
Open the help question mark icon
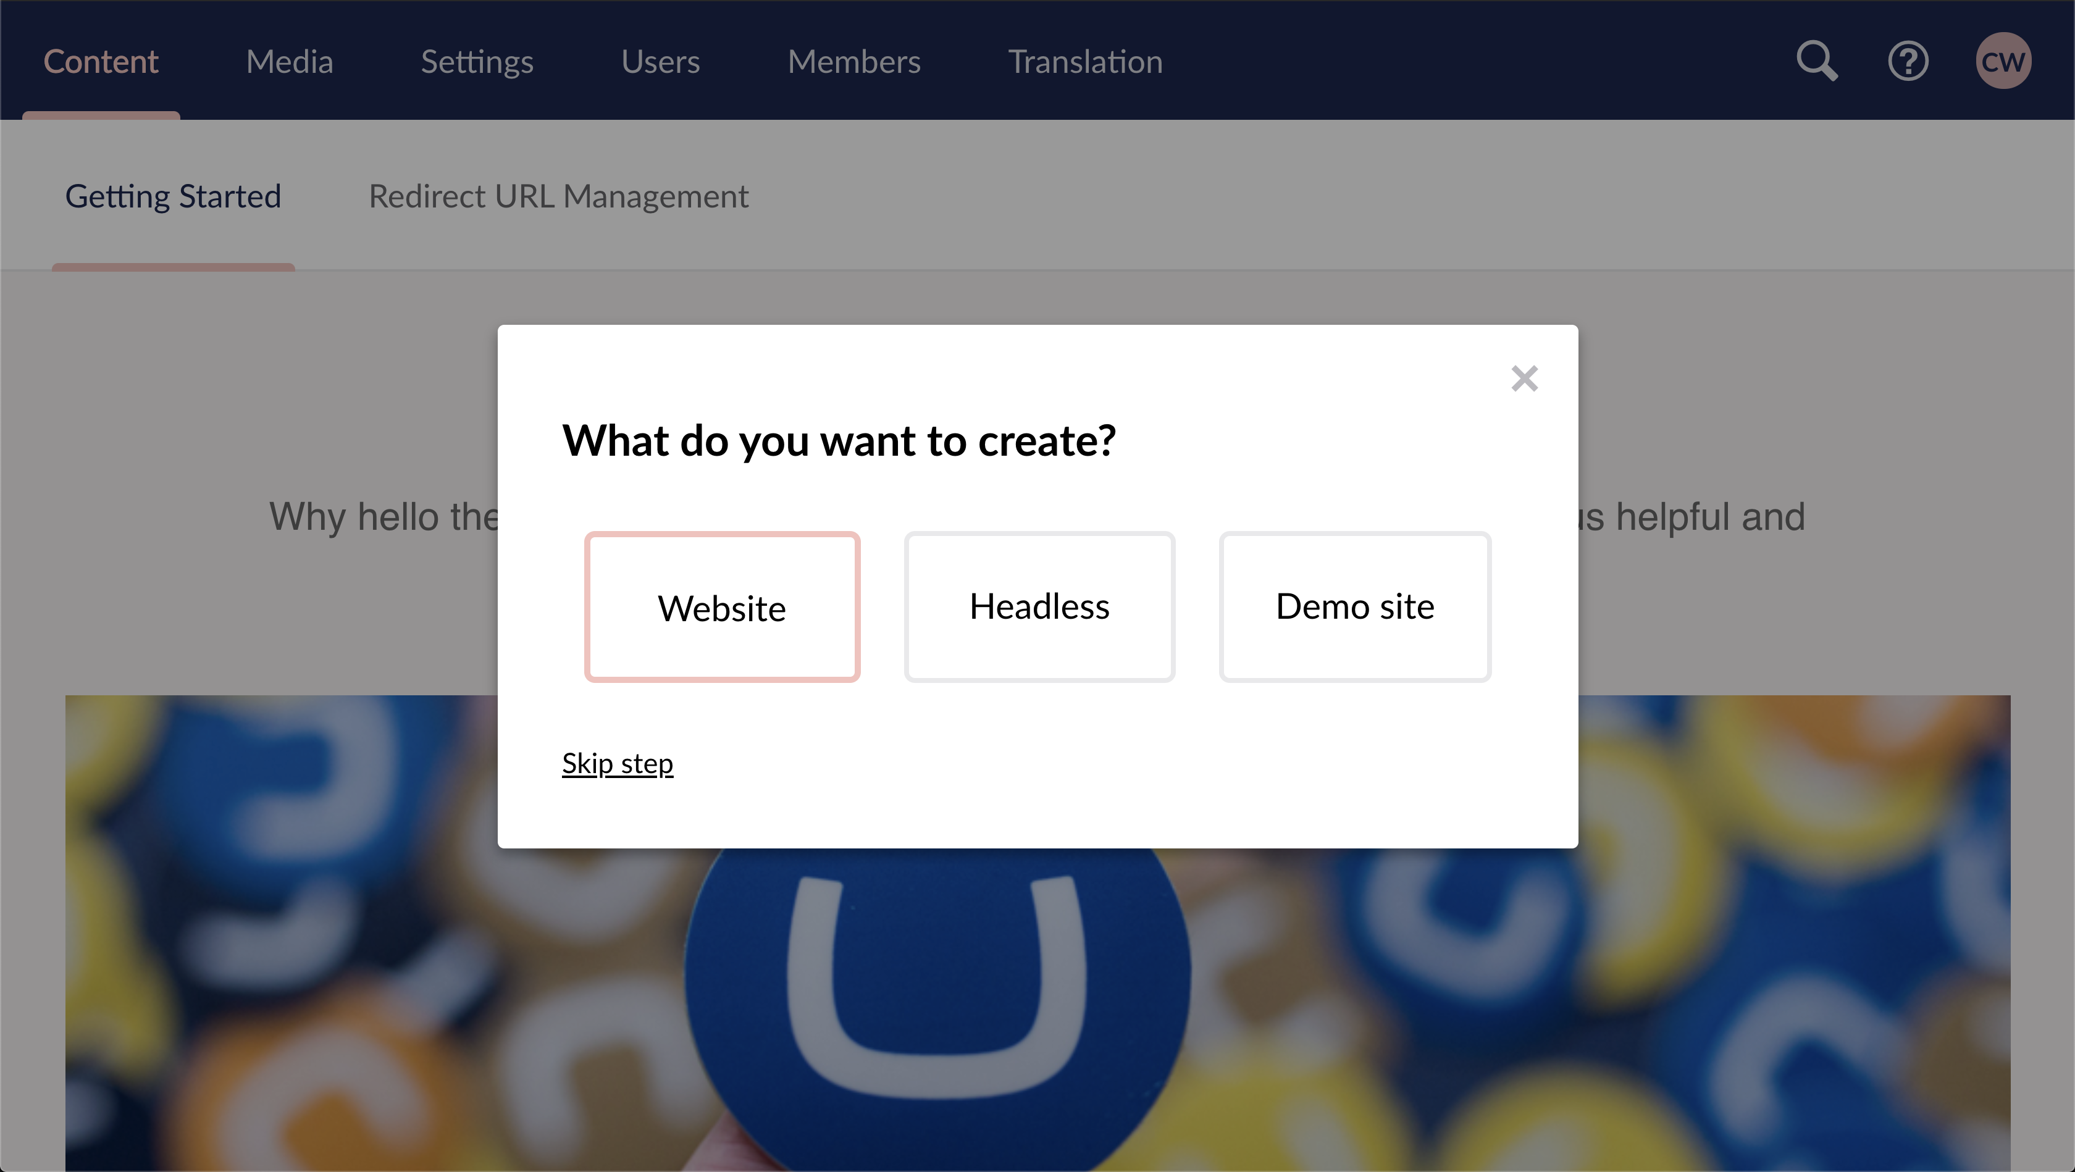click(x=1908, y=61)
